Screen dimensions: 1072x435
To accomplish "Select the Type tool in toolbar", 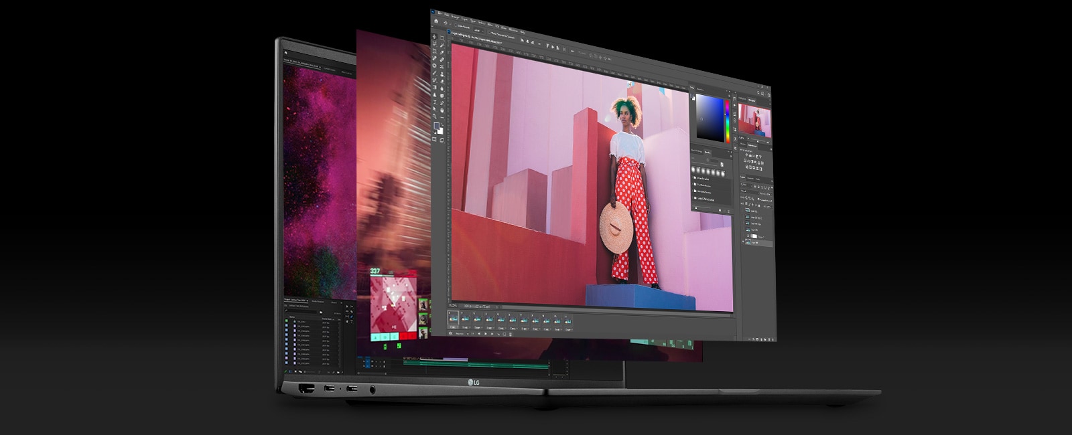I will point(435,102).
